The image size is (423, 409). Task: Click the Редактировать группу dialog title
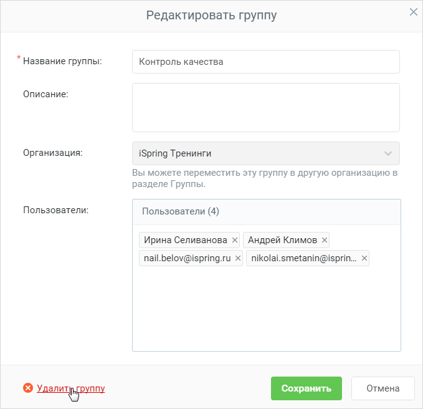pos(211,15)
